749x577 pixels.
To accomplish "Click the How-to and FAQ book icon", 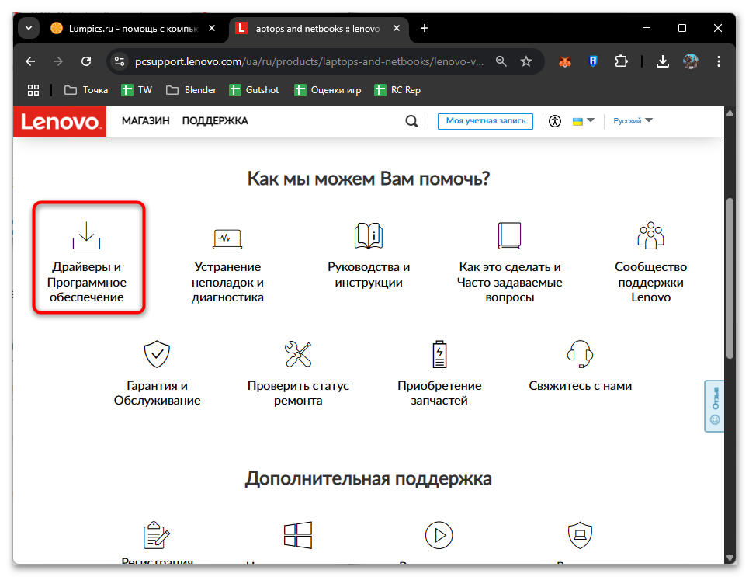I will coord(510,235).
